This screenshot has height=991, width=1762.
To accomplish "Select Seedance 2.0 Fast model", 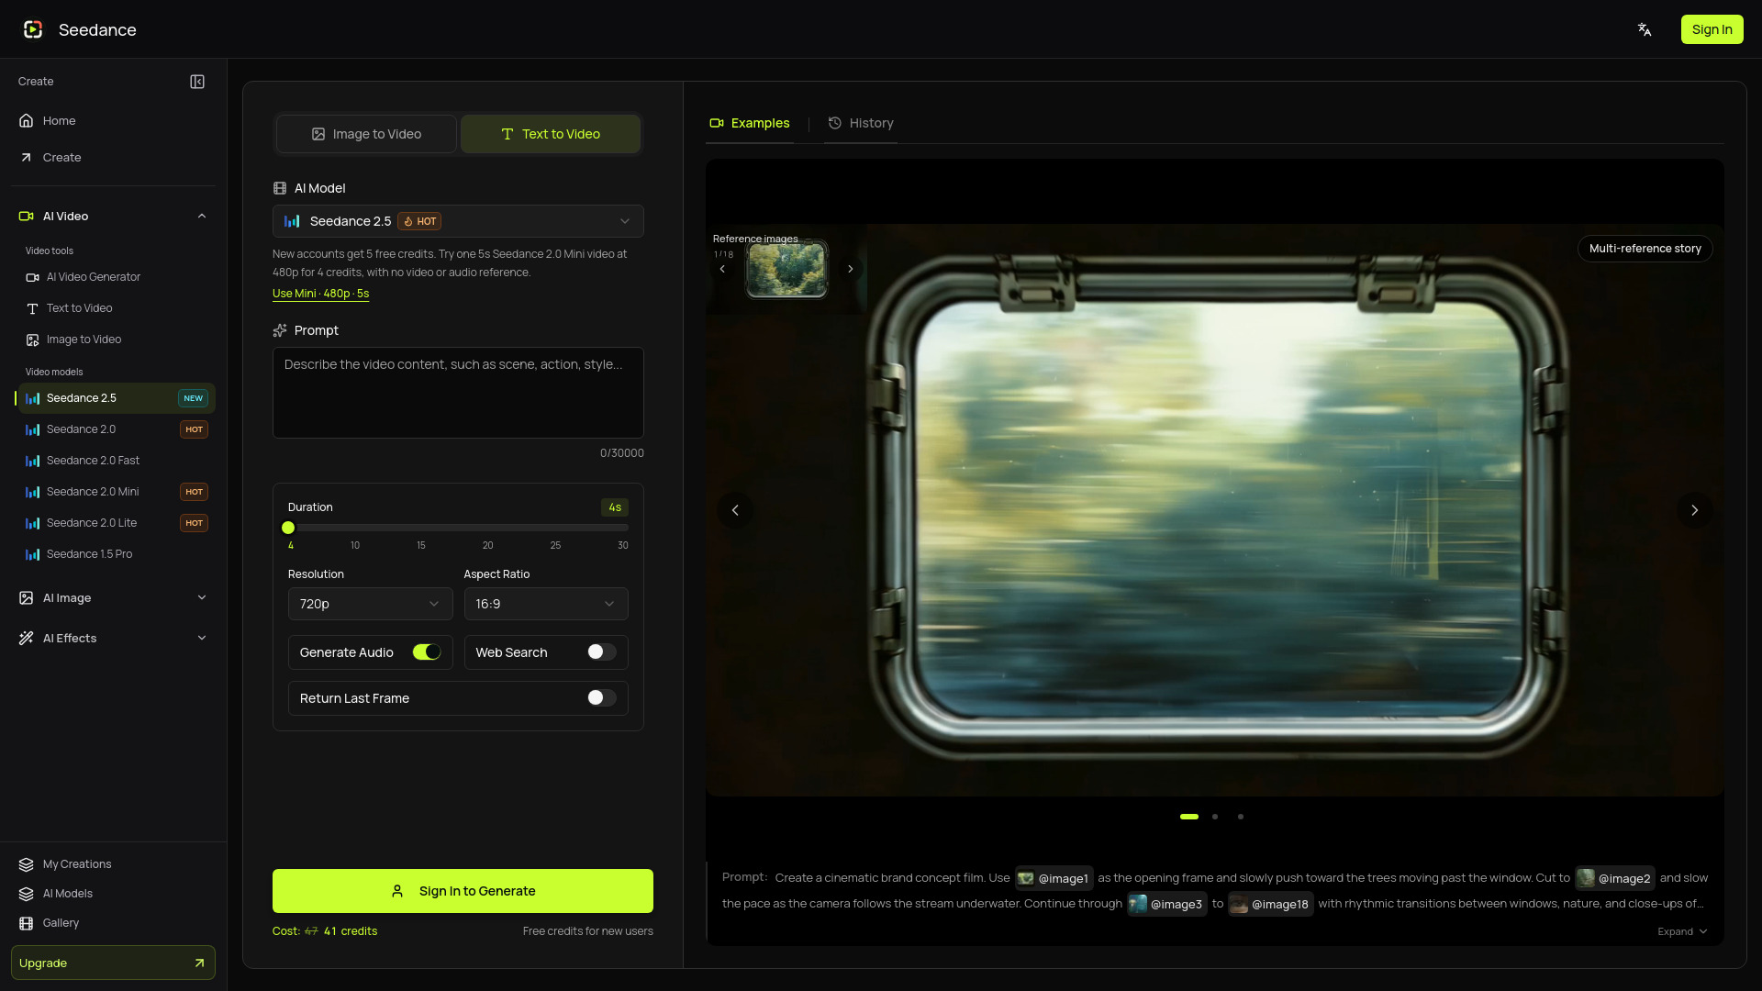I will pos(117,461).
